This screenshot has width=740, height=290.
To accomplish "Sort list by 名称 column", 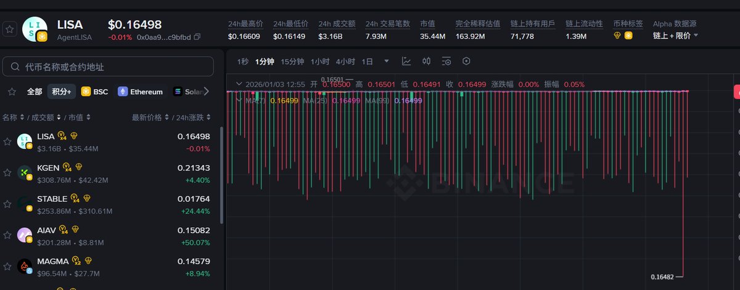I will click(13, 117).
